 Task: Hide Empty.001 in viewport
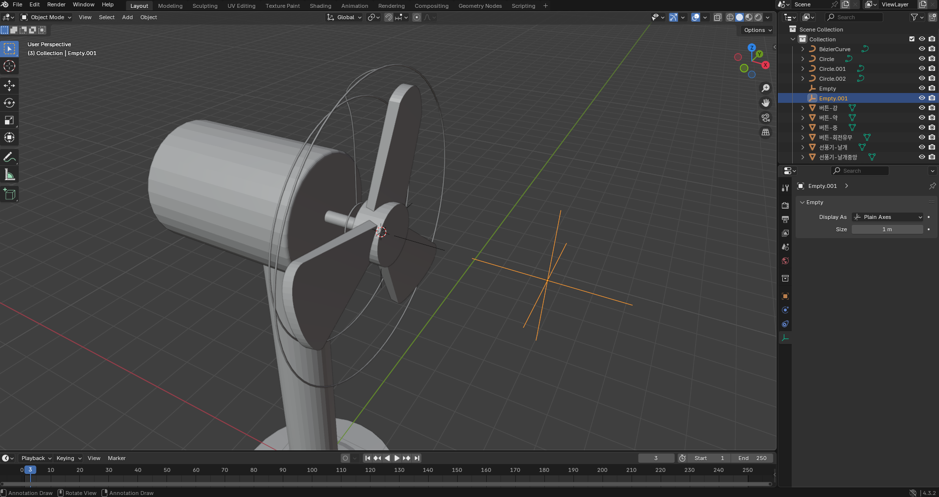click(922, 98)
